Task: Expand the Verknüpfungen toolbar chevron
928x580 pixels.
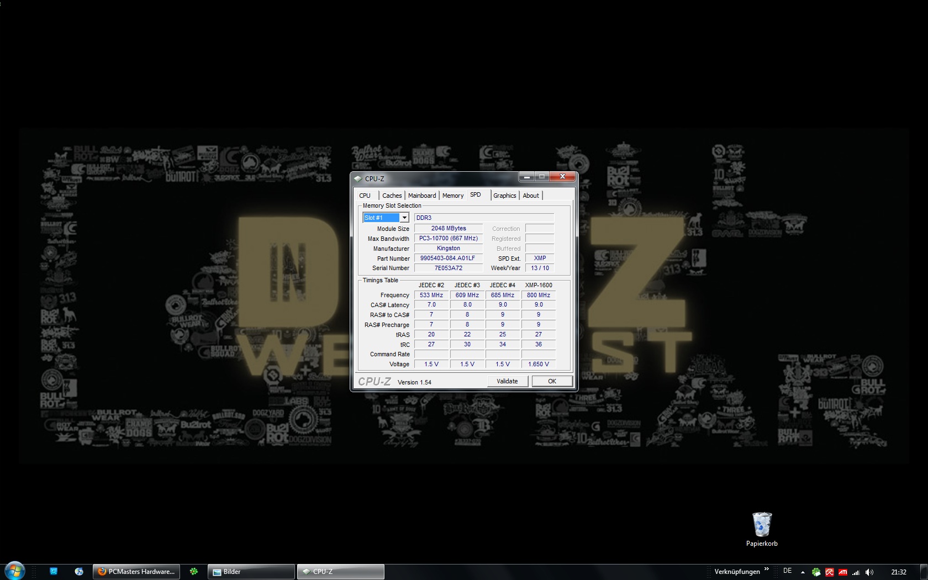Action: (767, 569)
